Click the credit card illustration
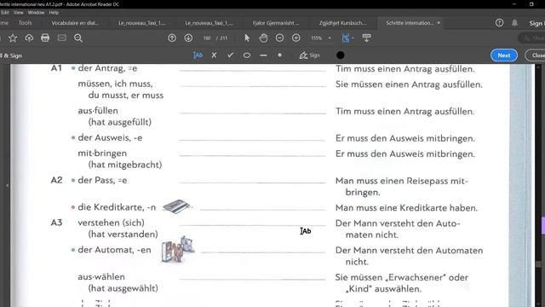Viewport: 545px width, 307px height. [x=177, y=206]
